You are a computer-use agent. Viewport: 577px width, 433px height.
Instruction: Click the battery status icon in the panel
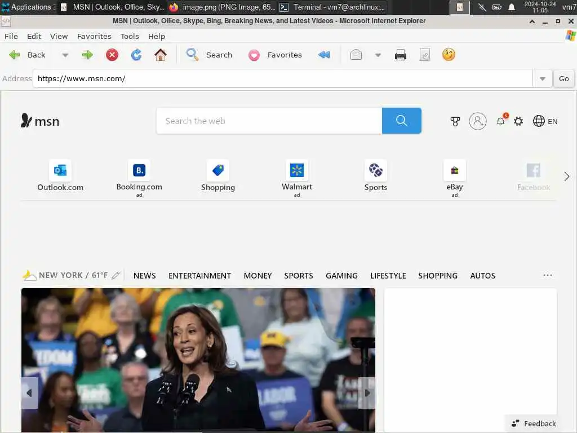click(x=497, y=7)
